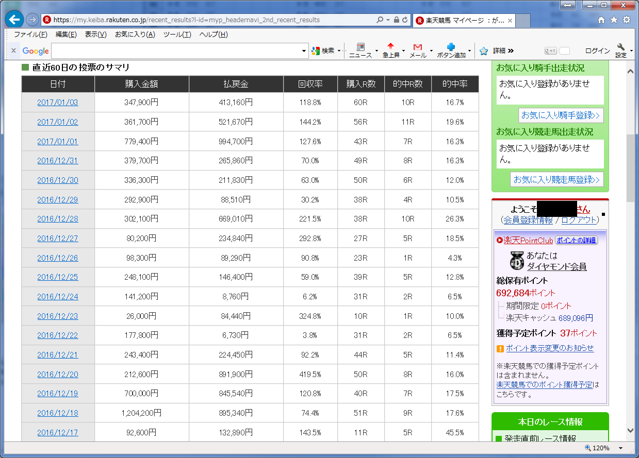
Task: Open the new blank tab button
Action: 523,21
